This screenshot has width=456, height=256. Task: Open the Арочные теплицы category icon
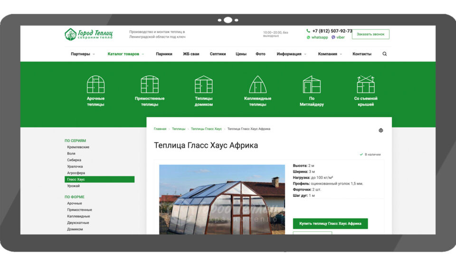[x=95, y=84]
